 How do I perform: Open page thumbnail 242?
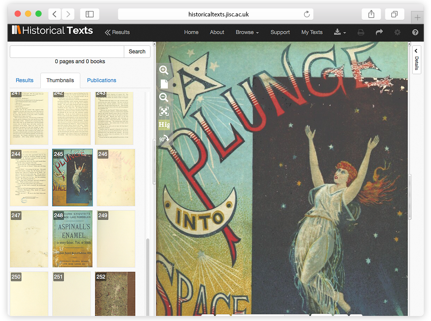pos(71,118)
